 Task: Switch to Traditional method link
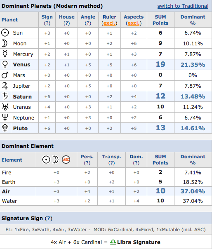click(x=183, y=6)
